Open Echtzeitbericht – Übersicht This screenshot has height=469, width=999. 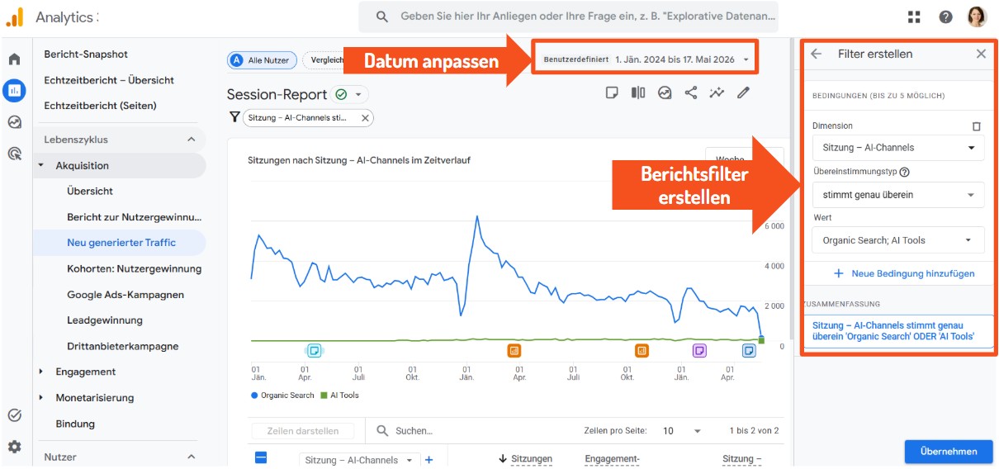109,80
